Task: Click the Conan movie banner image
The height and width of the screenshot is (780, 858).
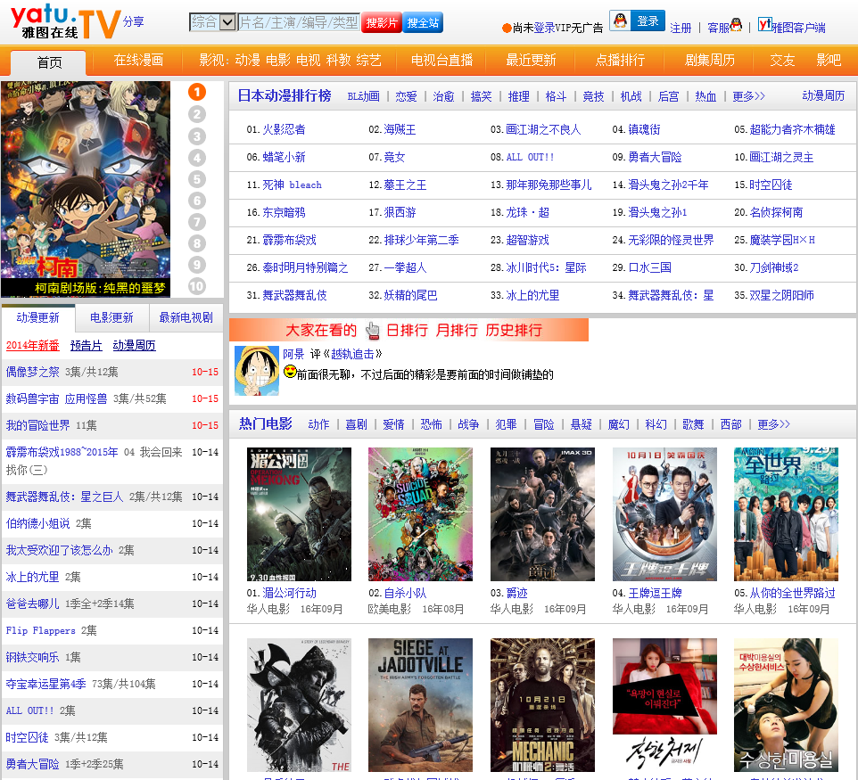Action: 86,189
